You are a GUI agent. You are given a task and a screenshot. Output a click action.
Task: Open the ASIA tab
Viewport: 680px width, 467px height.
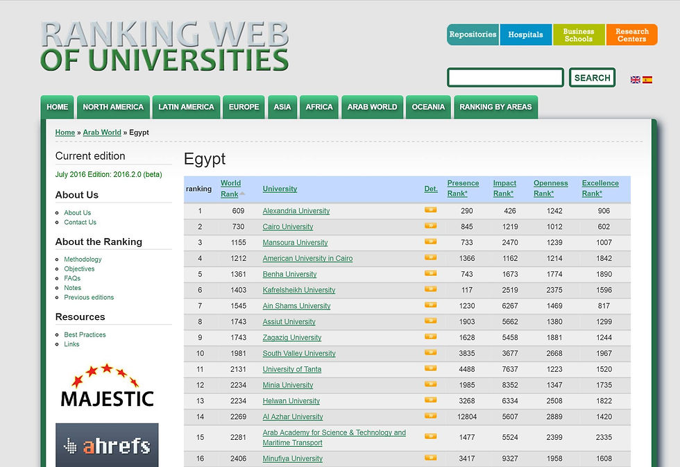282,107
